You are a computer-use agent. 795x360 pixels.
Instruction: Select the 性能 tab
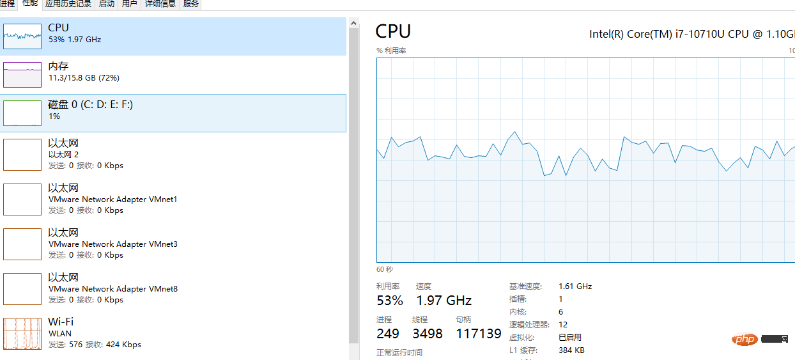click(x=30, y=4)
